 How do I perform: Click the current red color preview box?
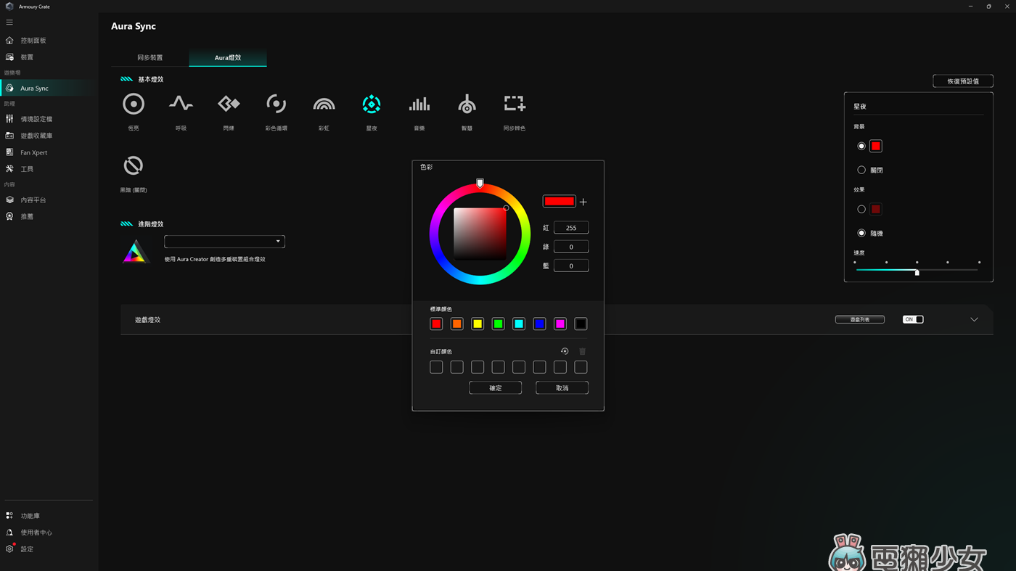pyautogui.click(x=560, y=201)
